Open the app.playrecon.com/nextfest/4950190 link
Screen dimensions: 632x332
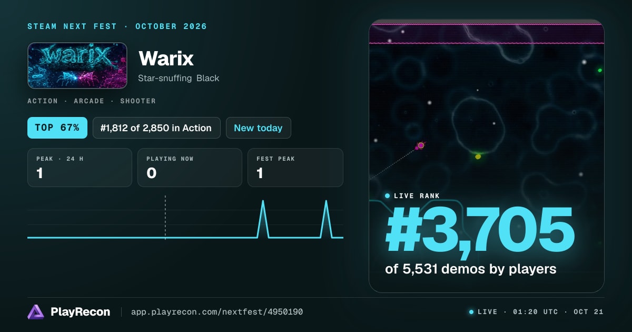coord(216,312)
